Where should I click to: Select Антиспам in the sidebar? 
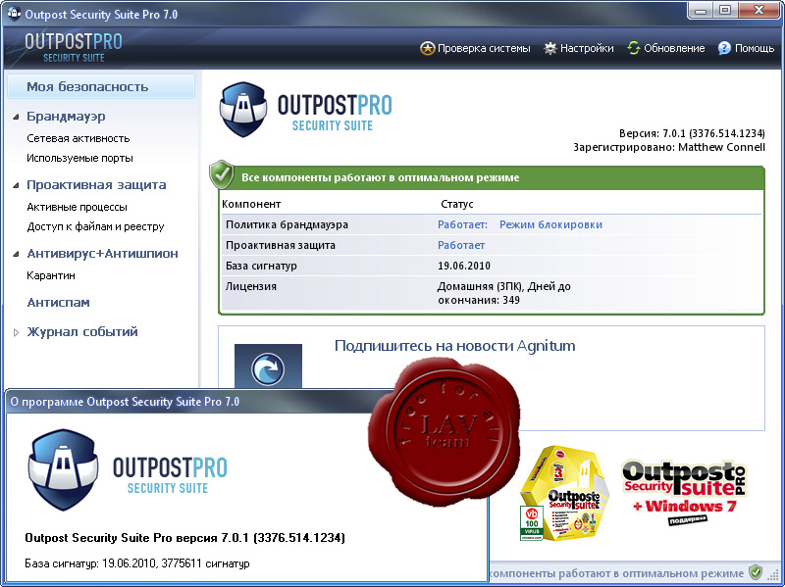click(58, 303)
